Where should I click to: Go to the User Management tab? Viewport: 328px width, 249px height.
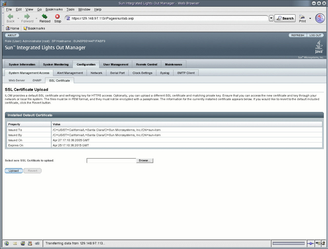[x=116, y=64]
